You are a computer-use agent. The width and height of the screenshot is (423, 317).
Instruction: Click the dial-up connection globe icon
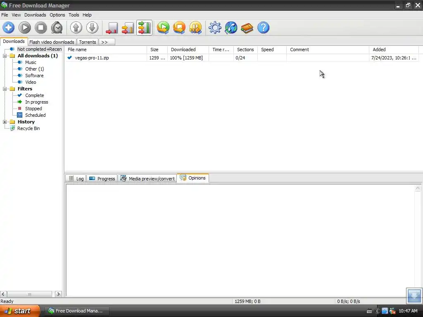point(231,28)
